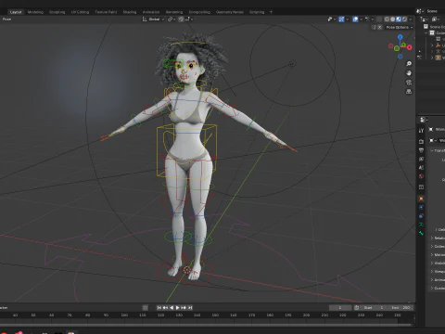
Task: Select the highlighted orange object in outliner
Action: coord(439,58)
